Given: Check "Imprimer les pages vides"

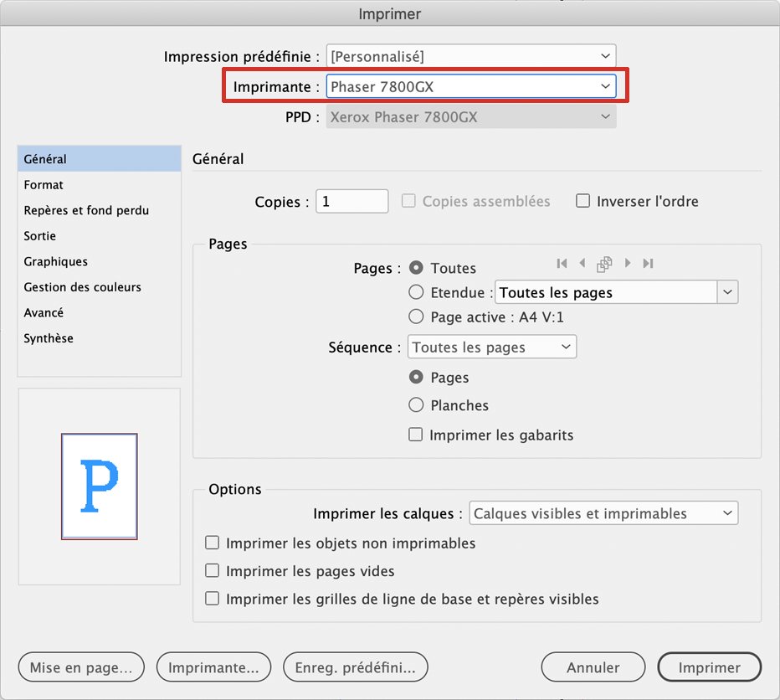Looking at the screenshot, I should [x=212, y=570].
